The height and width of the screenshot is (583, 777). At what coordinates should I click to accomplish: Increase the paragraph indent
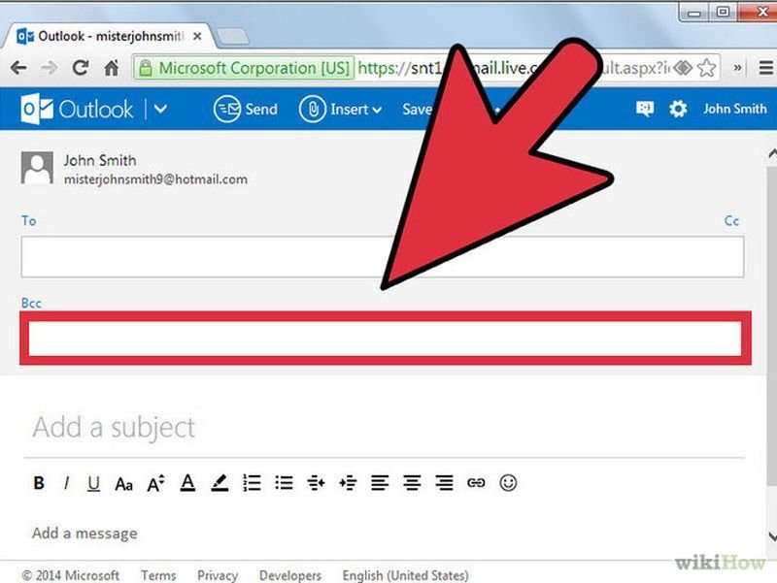[x=348, y=482]
